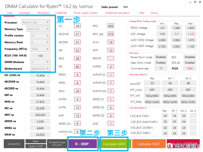The width and height of the screenshot is (203, 152).
Task: Expand the Frequency (MT/s) dropdown
Action: pyautogui.click(x=40, y=49)
